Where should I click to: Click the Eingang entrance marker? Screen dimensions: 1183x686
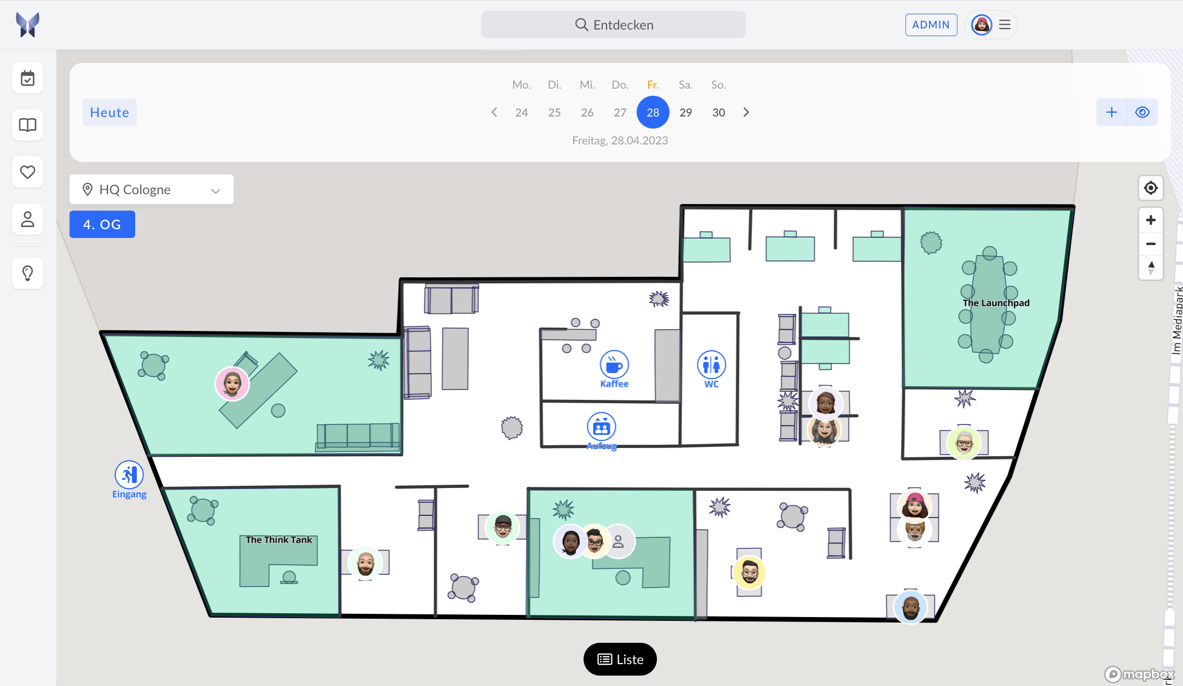[x=129, y=475]
